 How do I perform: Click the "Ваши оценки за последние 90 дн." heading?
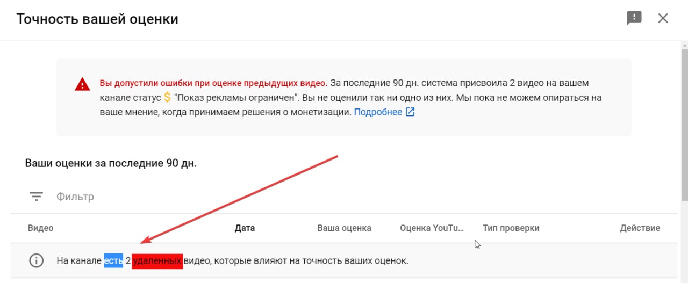point(111,163)
